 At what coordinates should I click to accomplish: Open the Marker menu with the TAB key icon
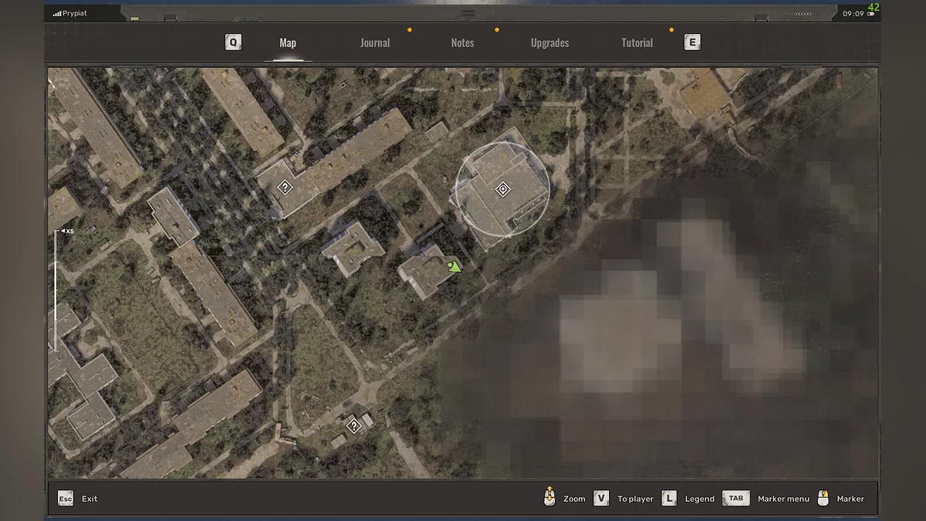(736, 499)
